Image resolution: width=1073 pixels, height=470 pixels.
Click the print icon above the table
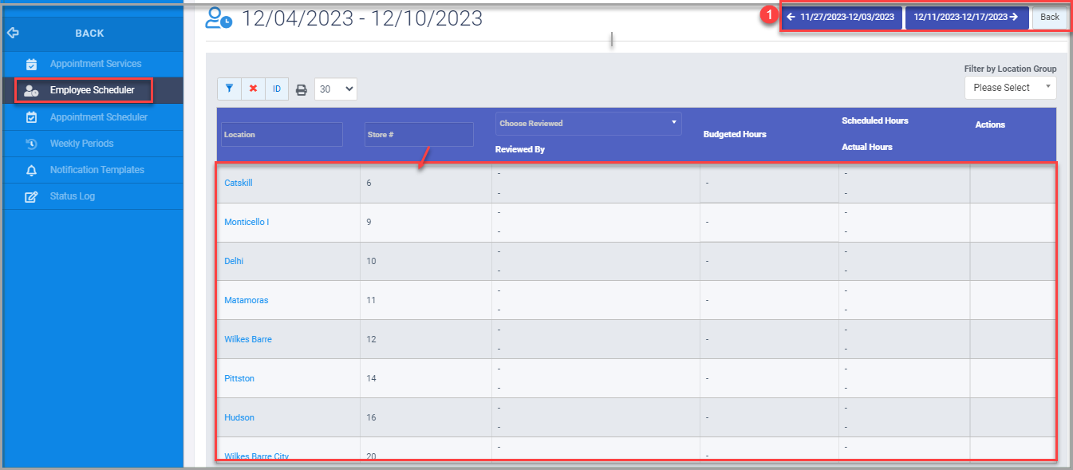(302, 89)
